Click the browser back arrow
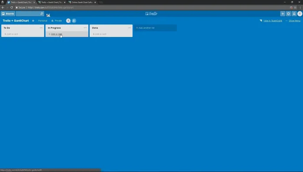The height and width of the screenshot is (172, 303). [3, 7]
